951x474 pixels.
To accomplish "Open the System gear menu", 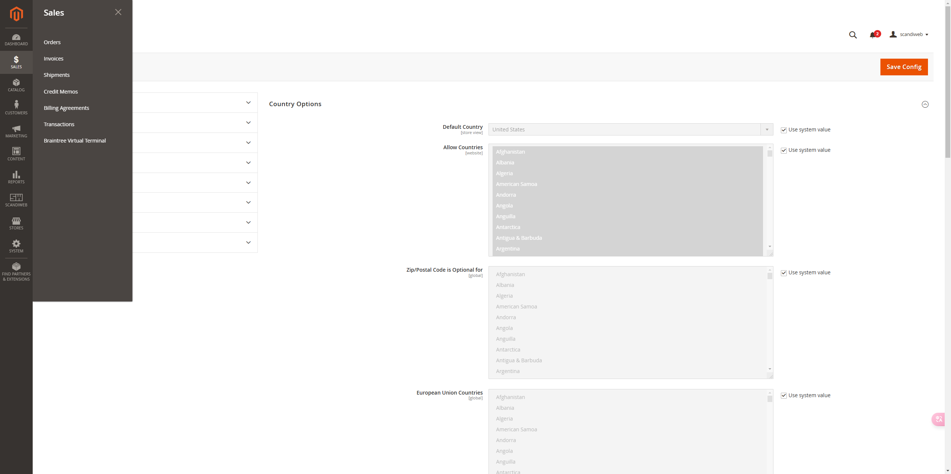I will click(x=16, y=246).
